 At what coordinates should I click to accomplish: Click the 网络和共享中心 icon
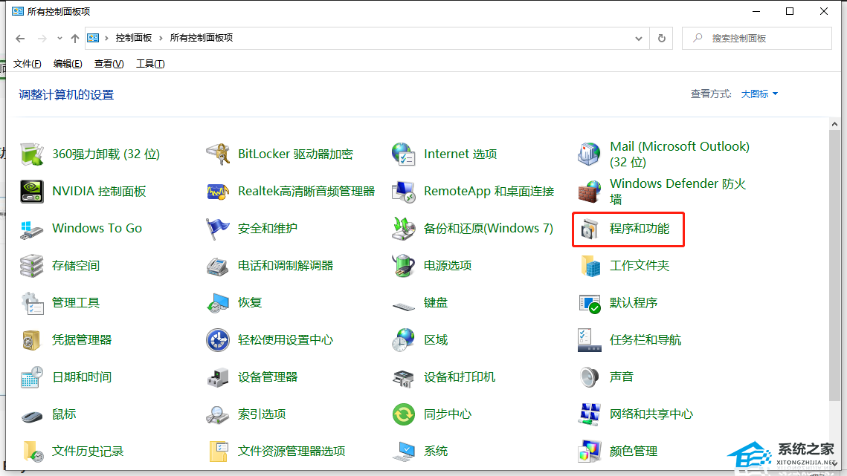(x=590, y=415)
